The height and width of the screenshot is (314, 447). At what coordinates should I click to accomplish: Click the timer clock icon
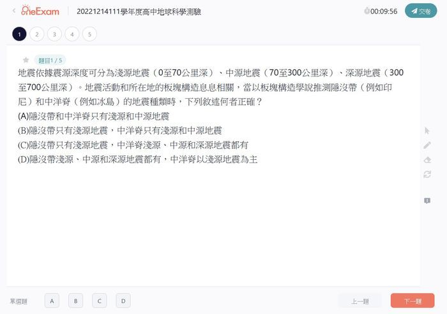(367, 11)
